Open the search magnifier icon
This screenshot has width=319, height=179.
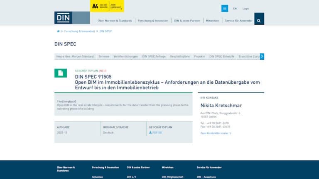pyautogui.click(x=259, y=20)
